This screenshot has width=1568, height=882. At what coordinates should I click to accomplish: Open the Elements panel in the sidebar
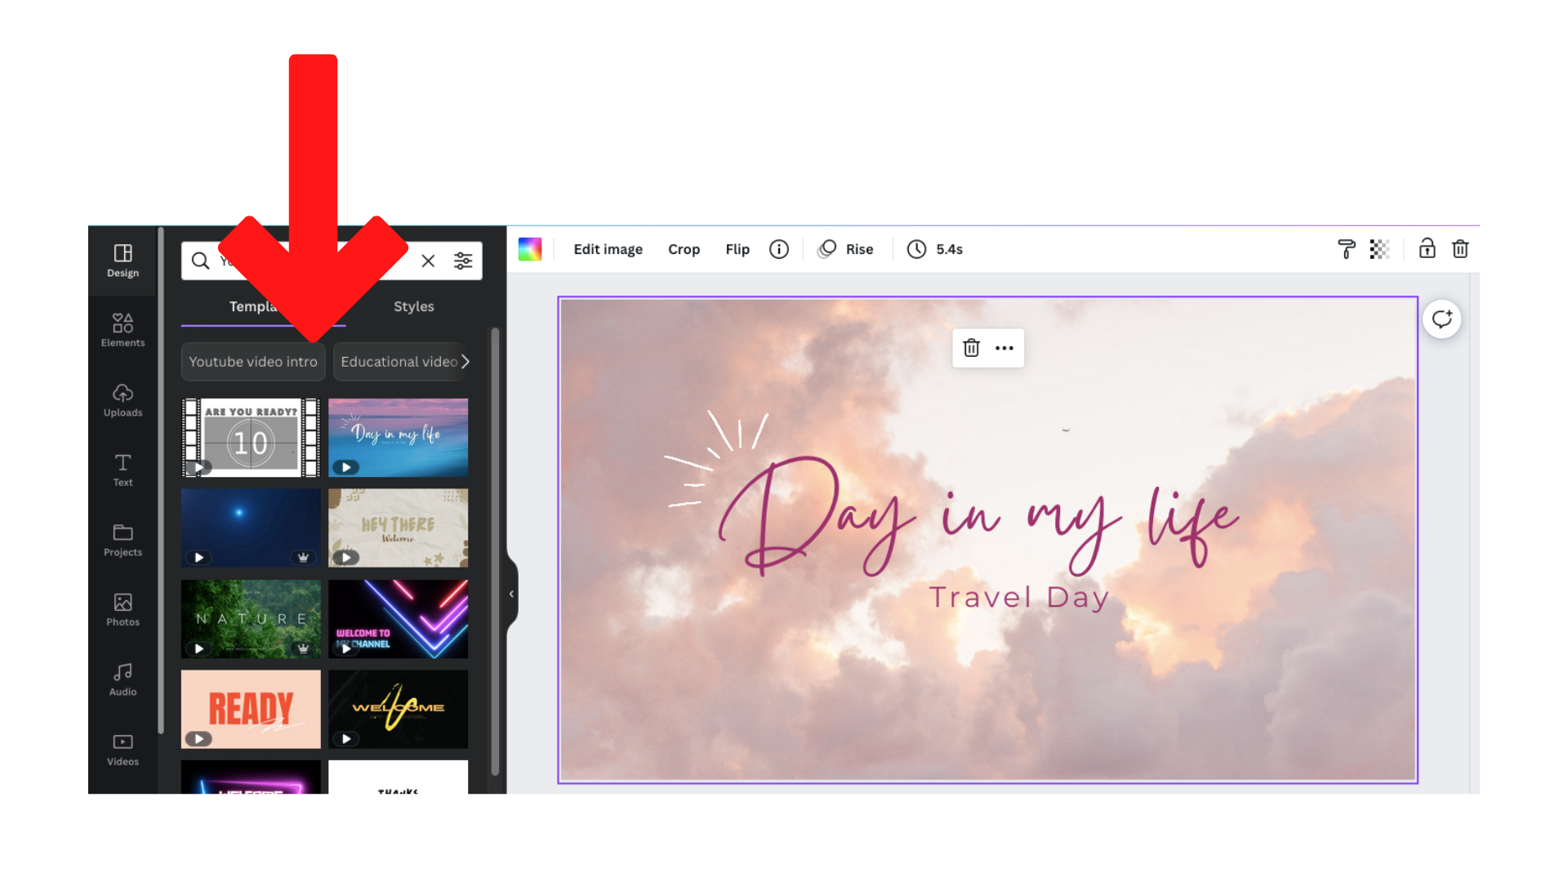pyautogui.click(x=122, y=330)
